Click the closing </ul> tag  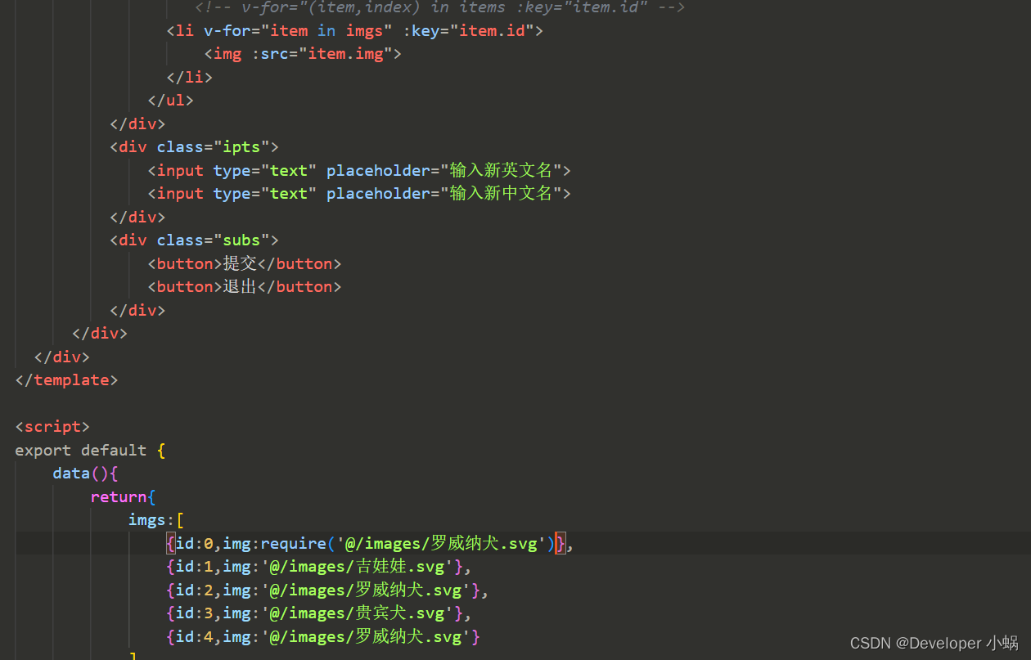(170, 101)
